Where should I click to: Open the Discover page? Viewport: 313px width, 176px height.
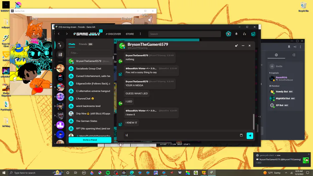click(113, 34)
